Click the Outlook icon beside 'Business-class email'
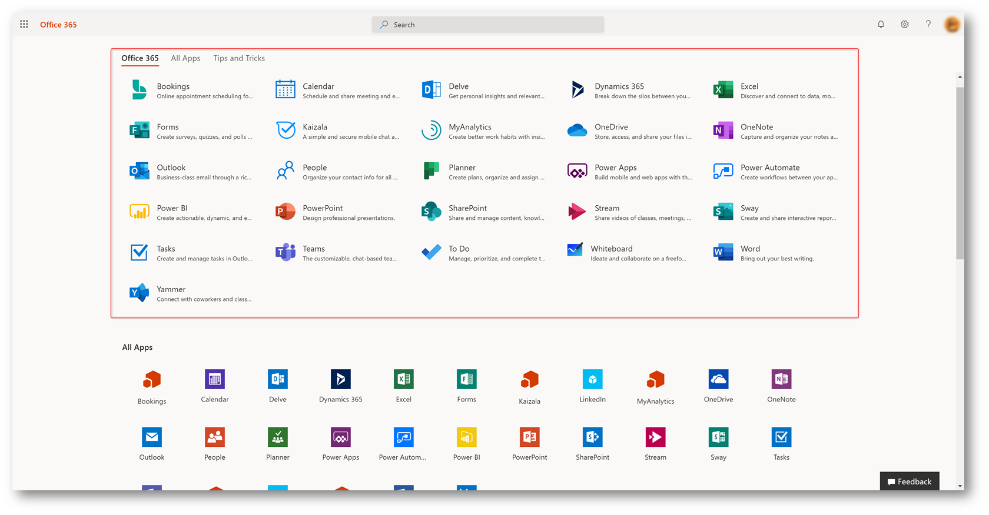This screenshot has width=989, height=515. coord(140,171)
